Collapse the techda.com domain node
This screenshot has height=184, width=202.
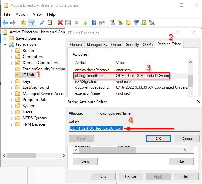tap(5, 44)
